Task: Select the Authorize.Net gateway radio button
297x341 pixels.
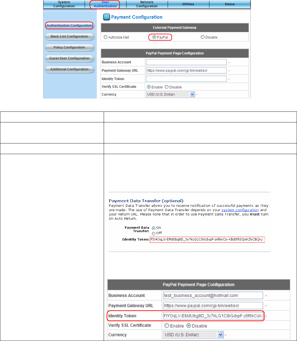Action: tap(105, 37)
